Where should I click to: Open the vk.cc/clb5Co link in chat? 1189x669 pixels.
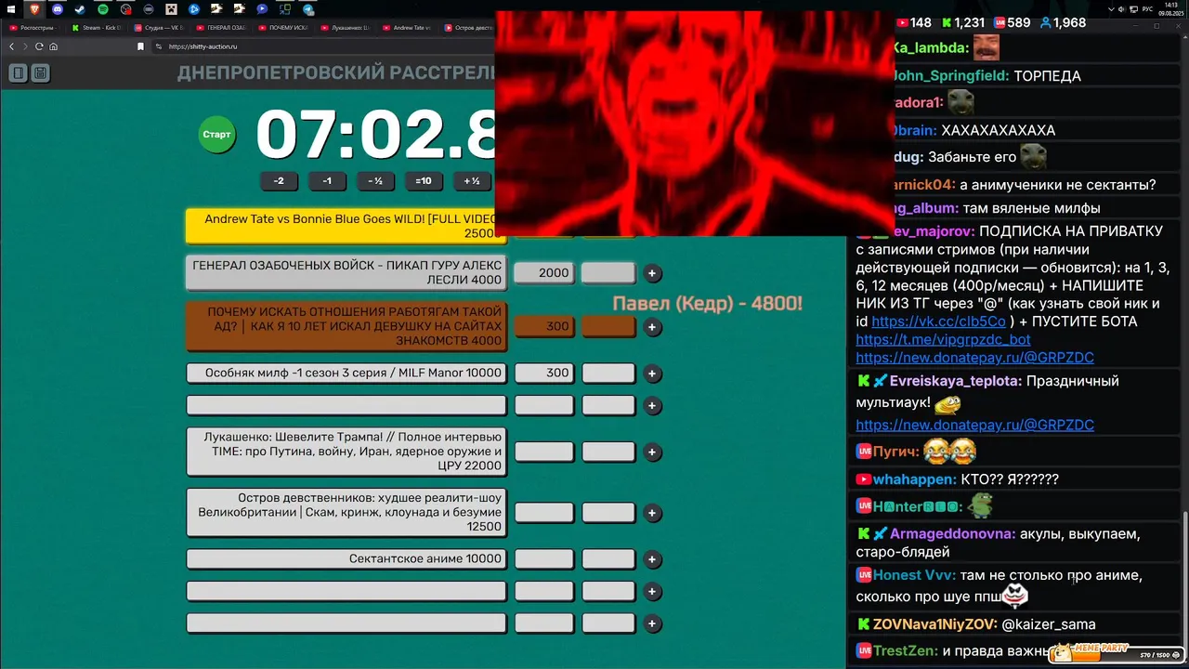coord(938,321)
